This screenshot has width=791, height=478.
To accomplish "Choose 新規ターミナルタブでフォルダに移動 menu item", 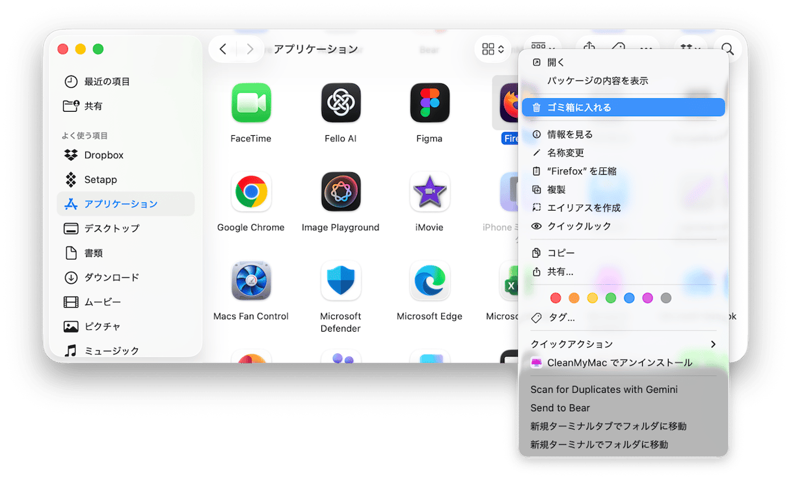I will click(623, 426).
